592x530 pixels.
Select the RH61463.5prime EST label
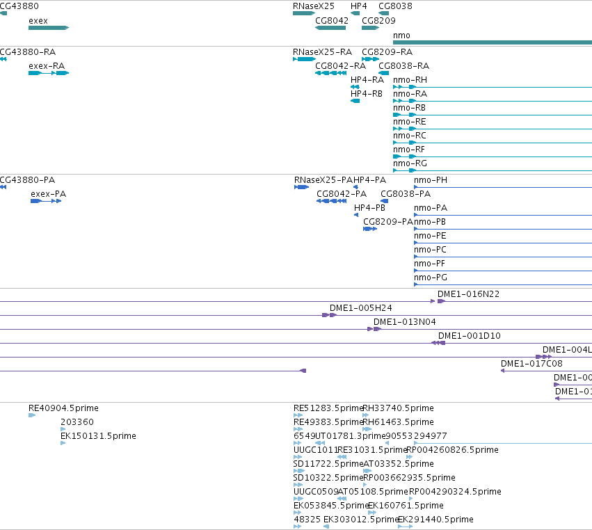(398, 422)
